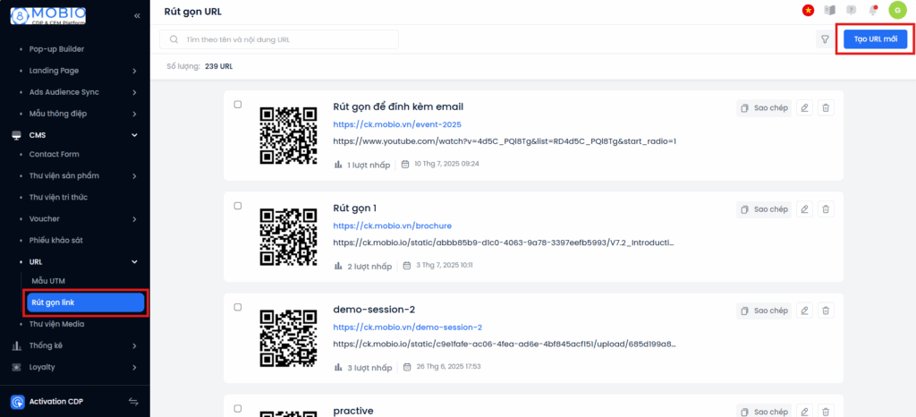
Task: Open the documentation book icon
Action: (x=829, y=10)
